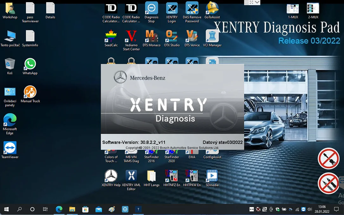Open the Workshop folder icon
The image size is (344, 215).
pos(10,11)
